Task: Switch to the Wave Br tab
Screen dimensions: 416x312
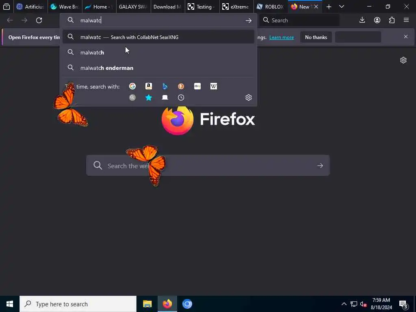Action: (x=65, y=6)
